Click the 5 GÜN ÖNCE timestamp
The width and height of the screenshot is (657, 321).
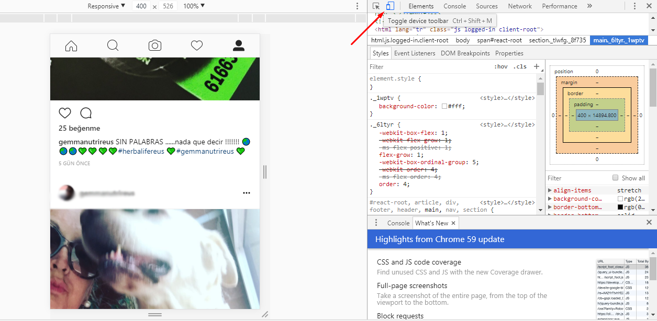point(74,164)
